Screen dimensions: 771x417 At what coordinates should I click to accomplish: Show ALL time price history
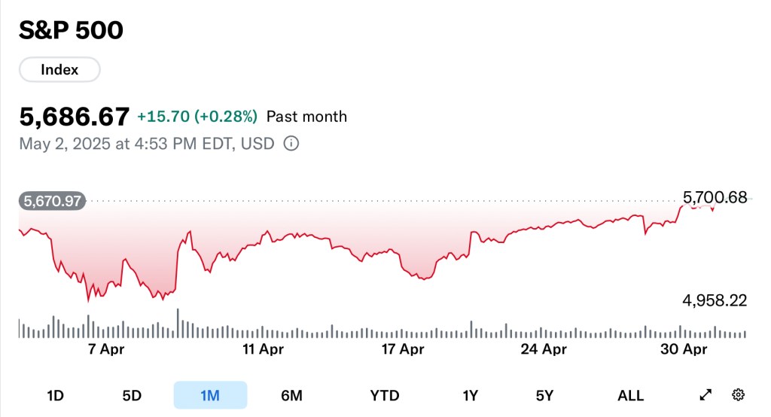630,395
